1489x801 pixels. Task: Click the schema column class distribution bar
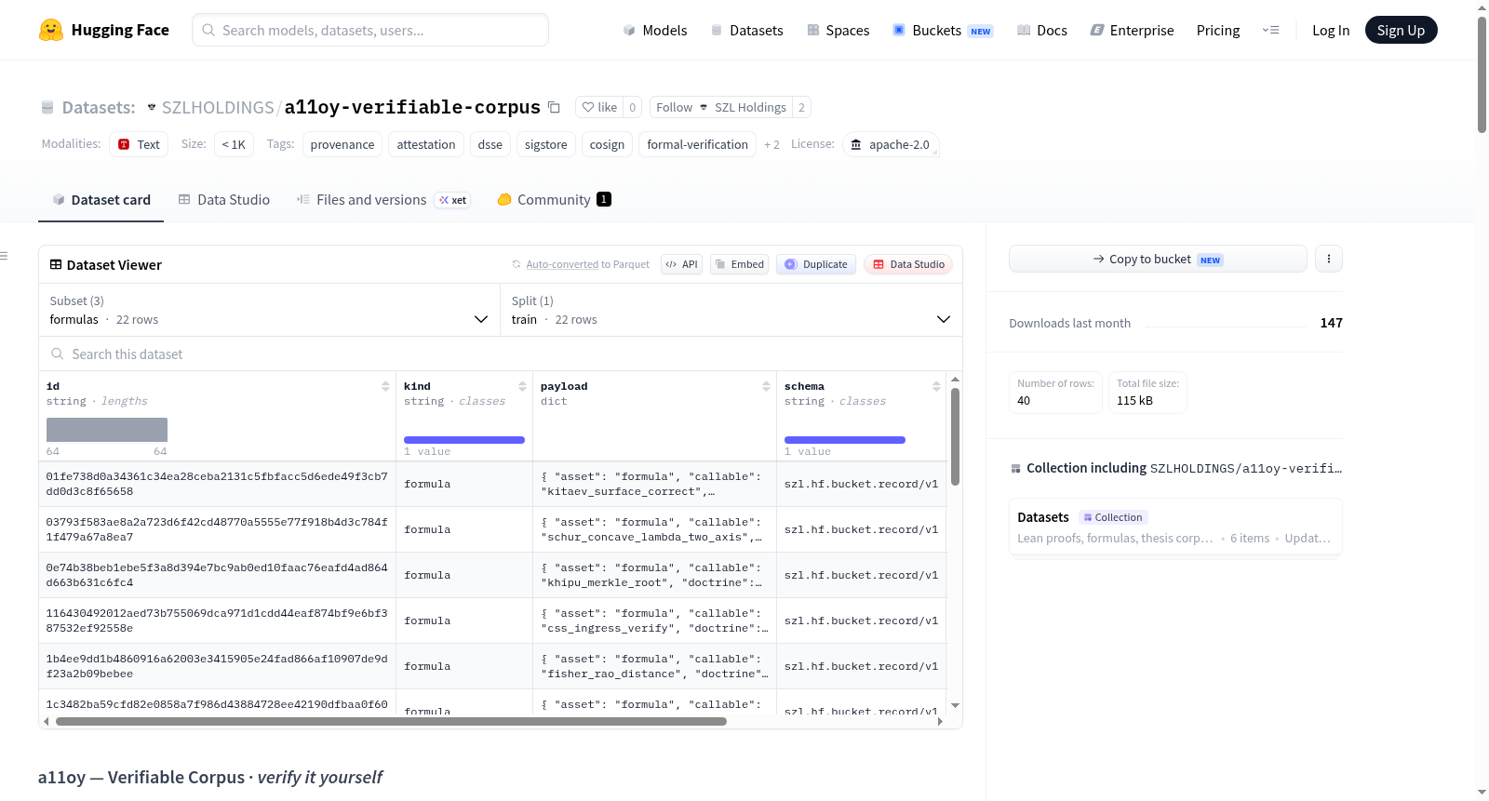pyautogui.click(x=845, y=440)
